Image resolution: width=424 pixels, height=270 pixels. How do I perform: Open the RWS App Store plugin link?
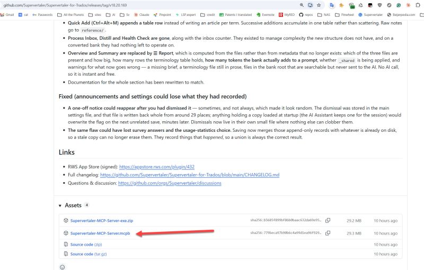(157, 167)
